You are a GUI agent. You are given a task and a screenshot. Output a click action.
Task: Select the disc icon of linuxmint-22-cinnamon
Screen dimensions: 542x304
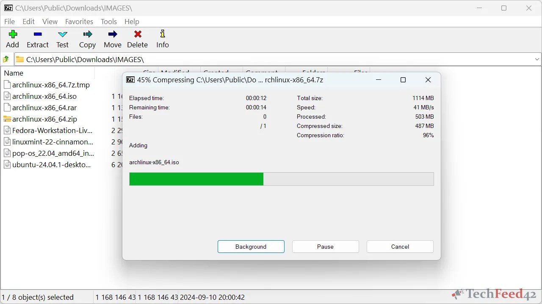click(7, 141)
